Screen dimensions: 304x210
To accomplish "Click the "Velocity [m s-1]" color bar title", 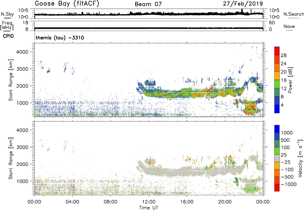I will [x=300, y=158].
